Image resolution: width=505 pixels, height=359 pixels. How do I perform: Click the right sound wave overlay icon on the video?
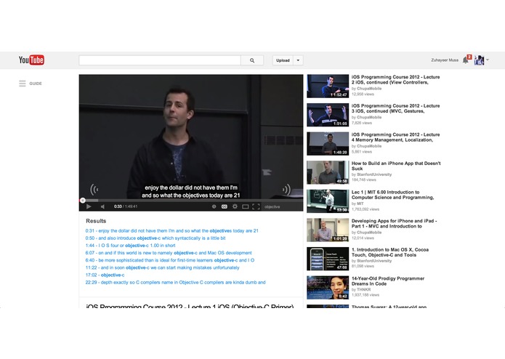(286, 190)
